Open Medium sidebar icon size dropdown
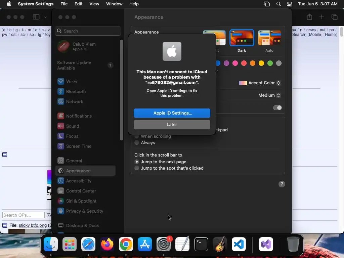Screen dimensions: 344x258 pos(269,95)
